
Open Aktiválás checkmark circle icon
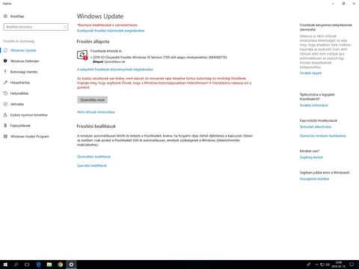[x=5, y=104]
